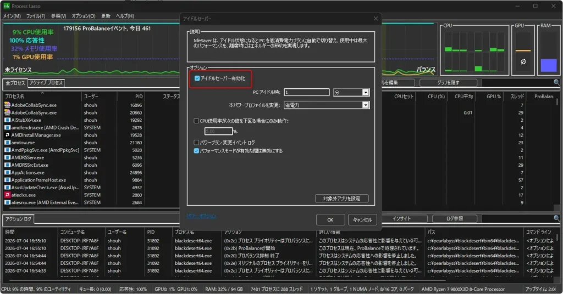This screenshot has width=563, height=294.
Task: Disable the アイドルセーバー有効化 checkbox
Action: pos(197,78)
